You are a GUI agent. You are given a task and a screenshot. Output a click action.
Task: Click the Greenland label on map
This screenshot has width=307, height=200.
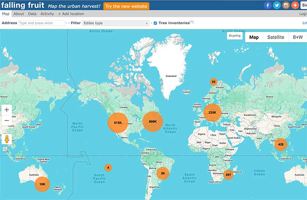[171, 76]
